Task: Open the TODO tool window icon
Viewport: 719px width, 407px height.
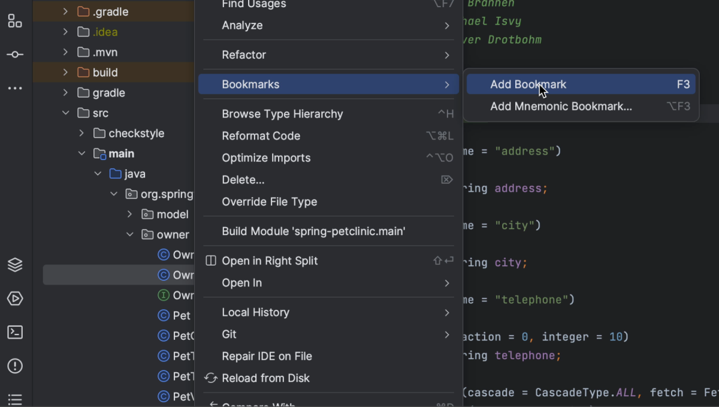Action: [x=14, y=399]
